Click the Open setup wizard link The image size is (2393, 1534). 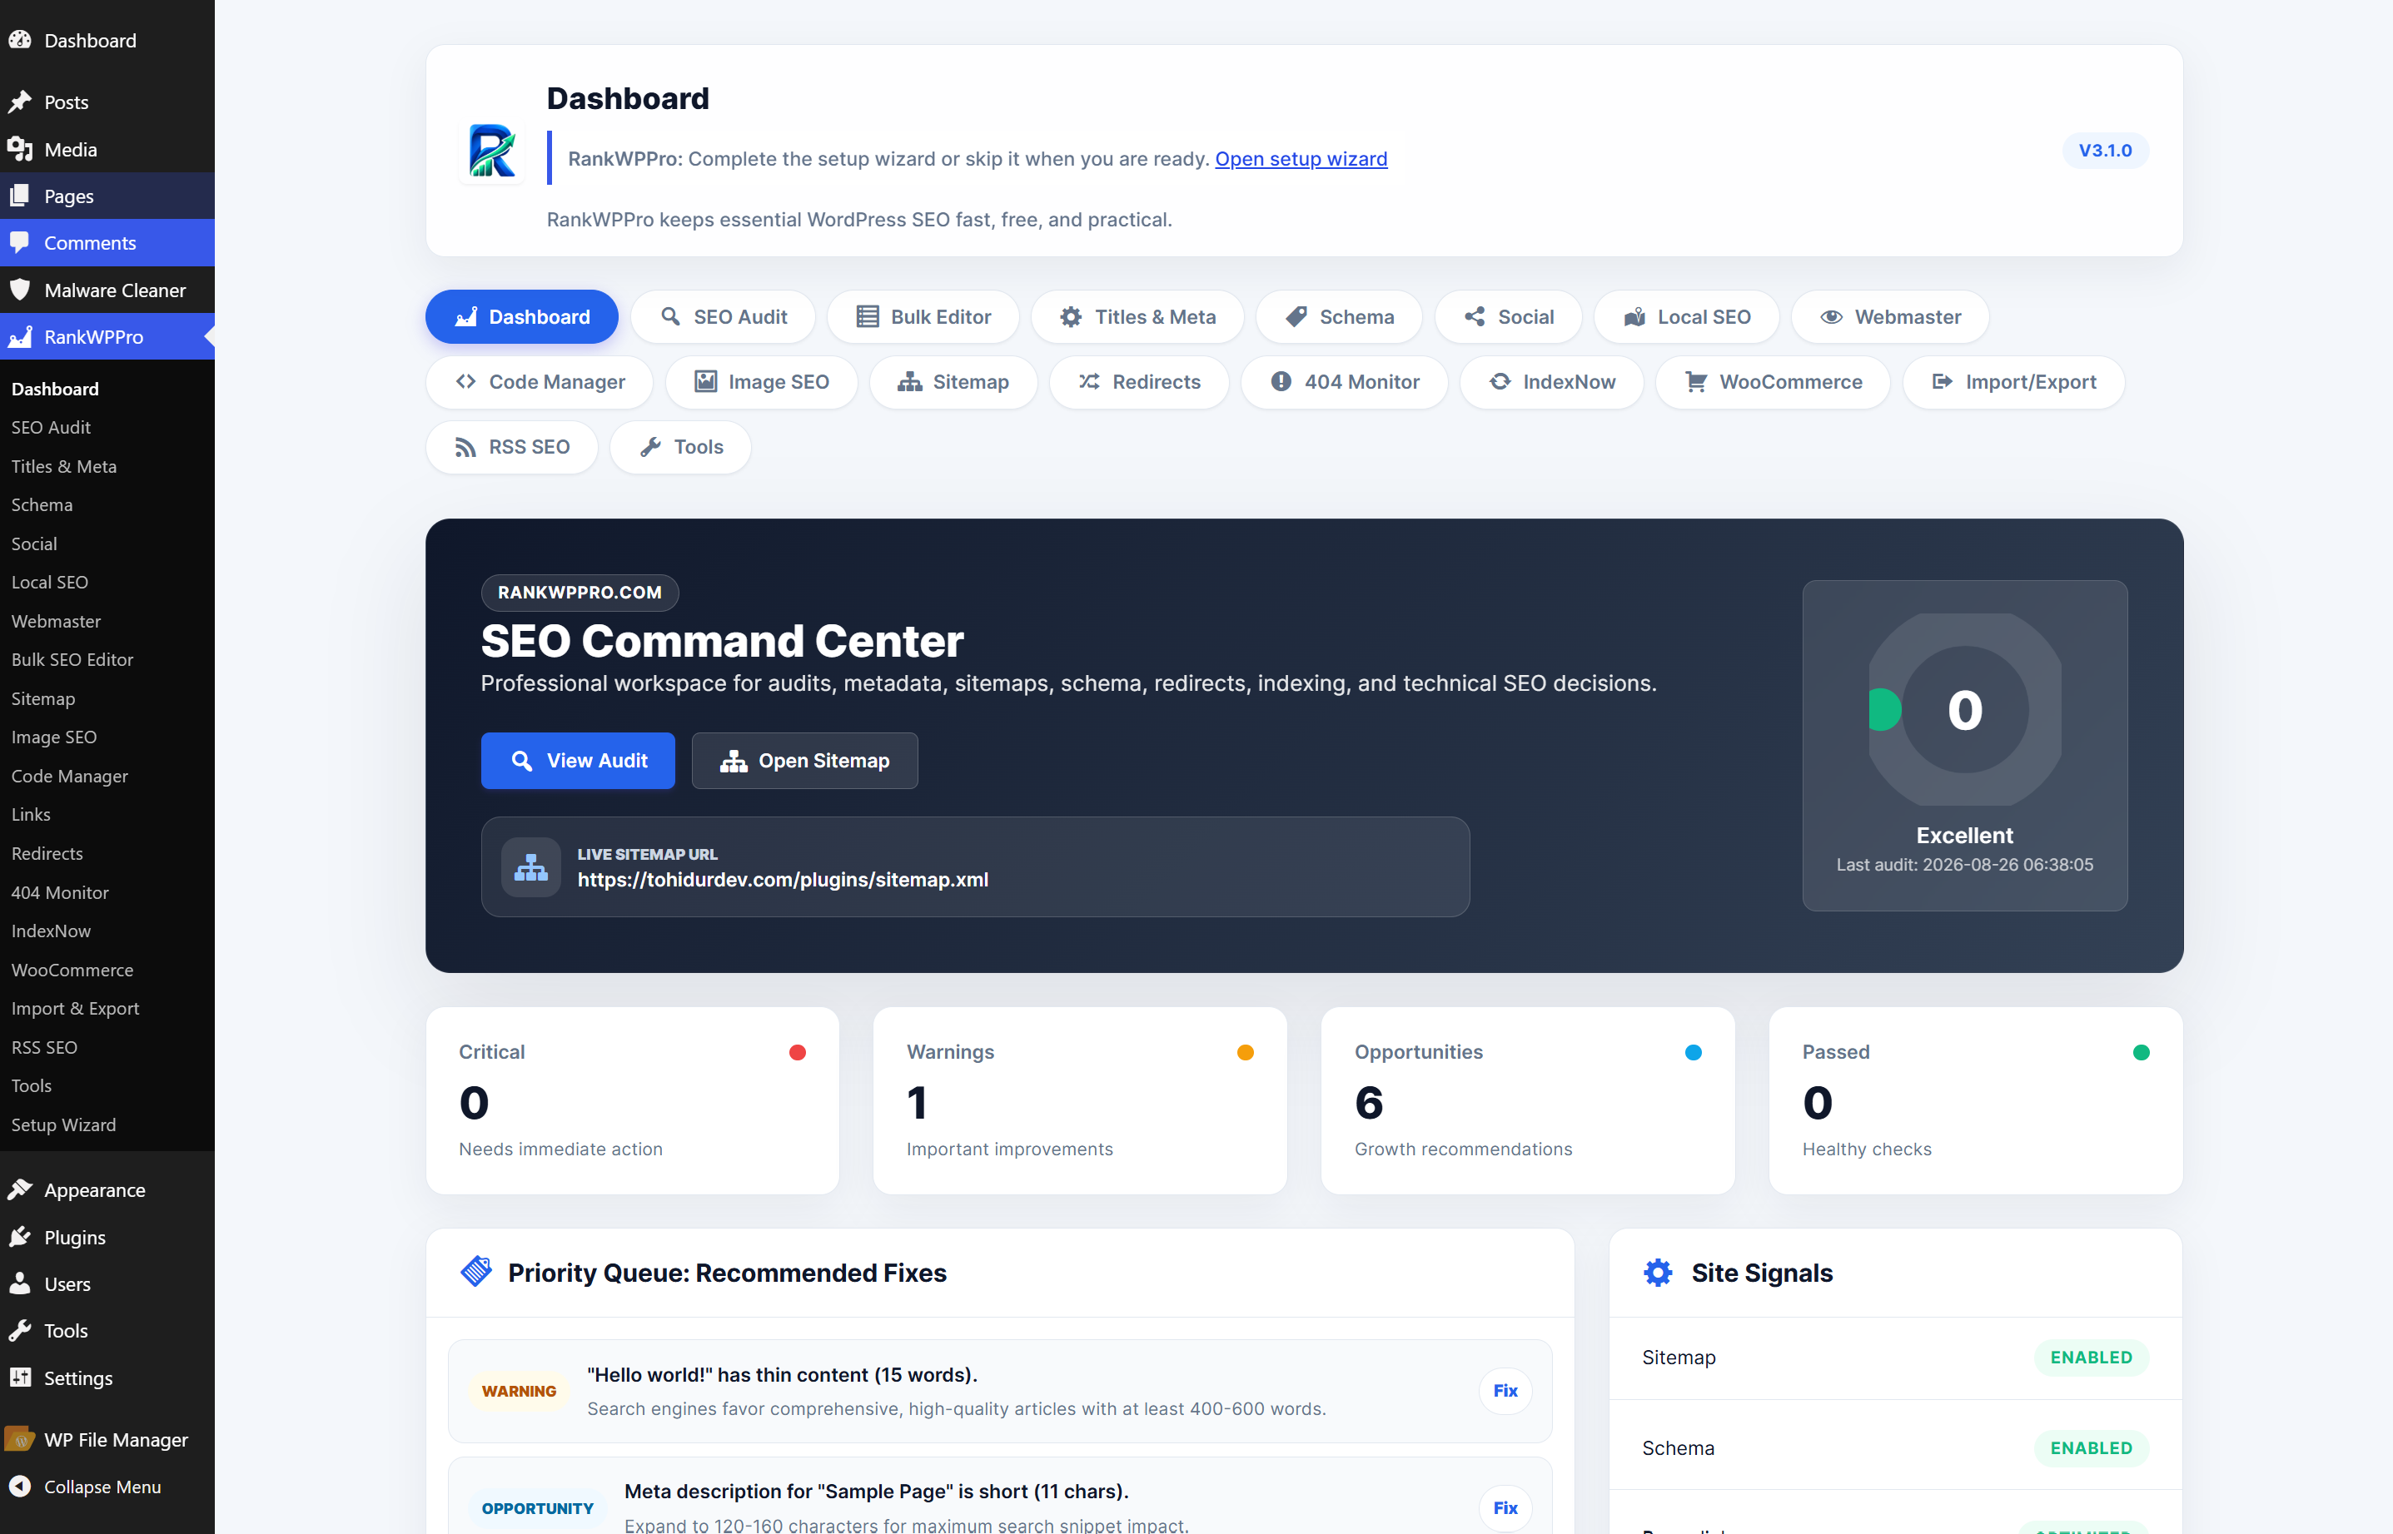[1301, 158]
